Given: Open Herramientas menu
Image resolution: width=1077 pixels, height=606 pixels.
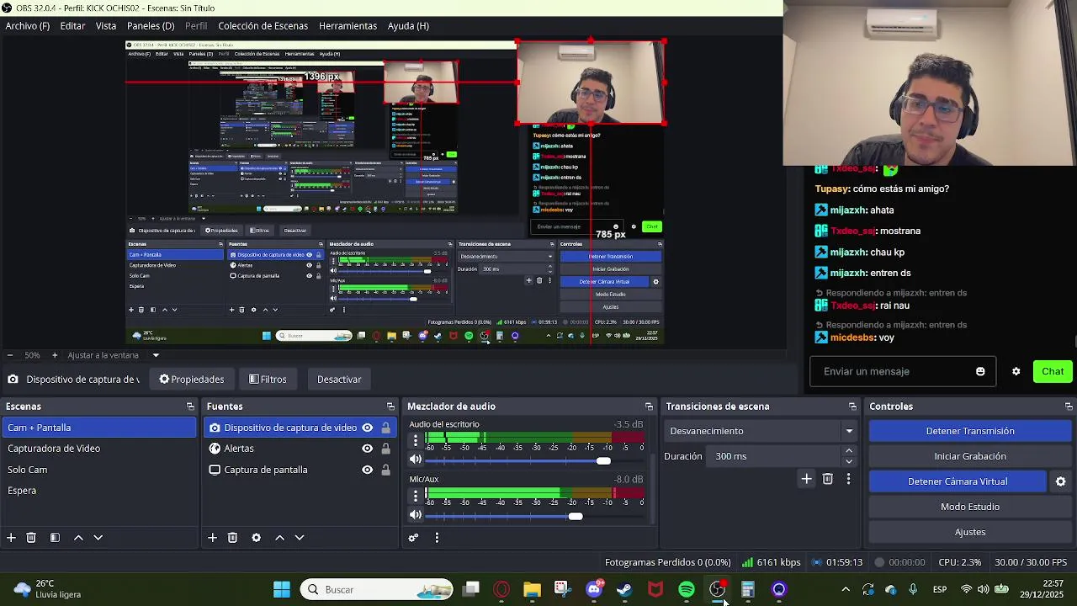Looking at the screenshot, I should pos(348,26).
